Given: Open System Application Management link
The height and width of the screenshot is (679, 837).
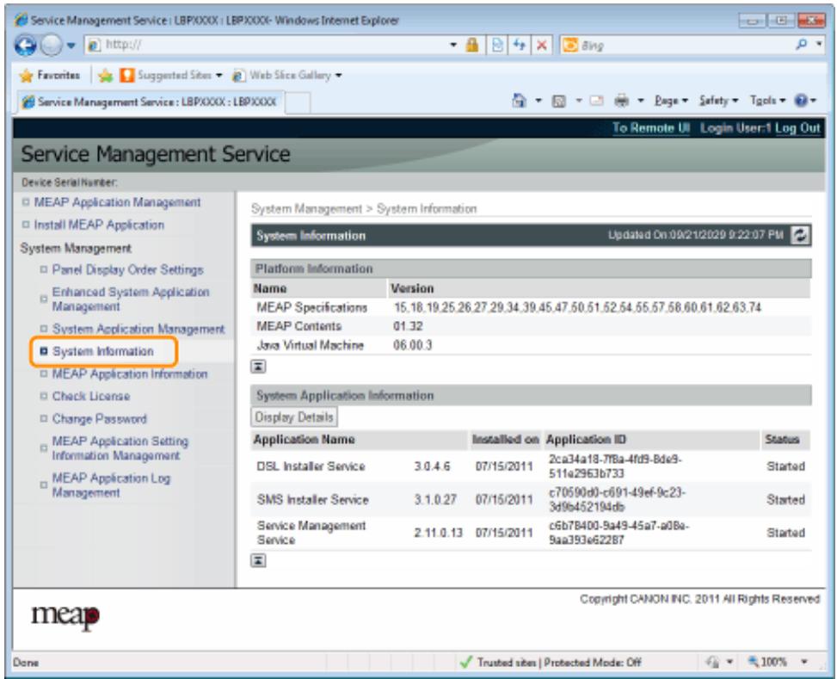Looking at the screenshot, I should [x=138, y=329].
